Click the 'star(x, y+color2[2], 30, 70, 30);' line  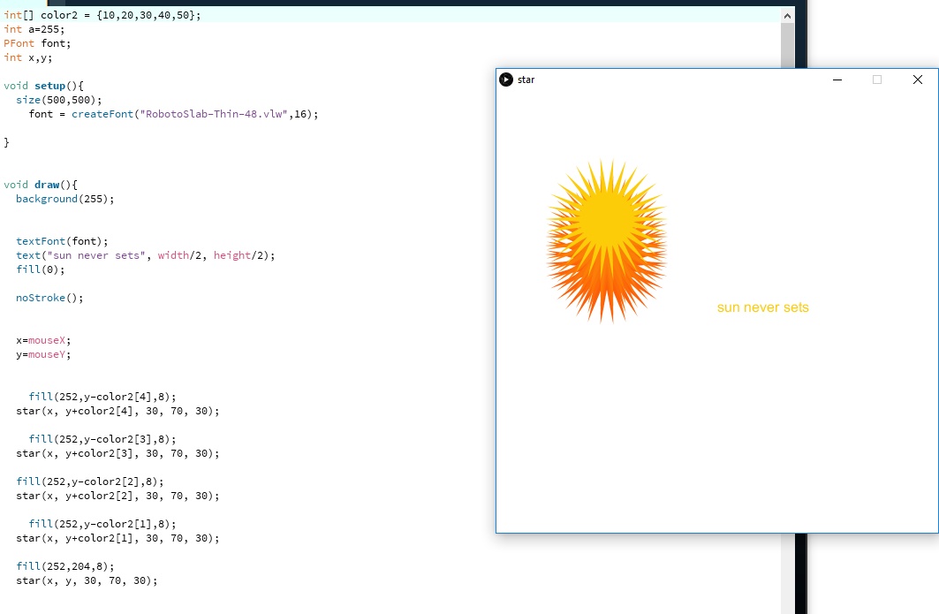click(x=117, y=496)
